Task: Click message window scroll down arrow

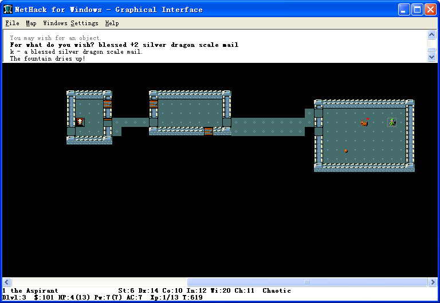Action: click(x=431, y=57)
